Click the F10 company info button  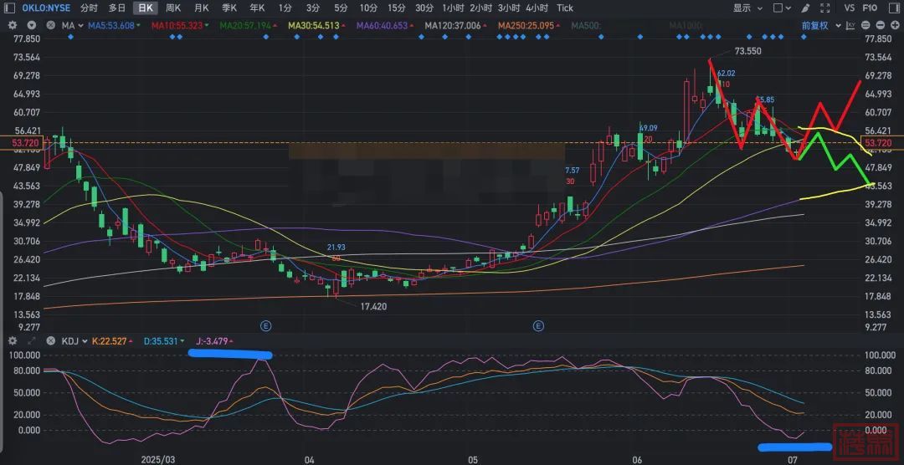click(870, 8)
